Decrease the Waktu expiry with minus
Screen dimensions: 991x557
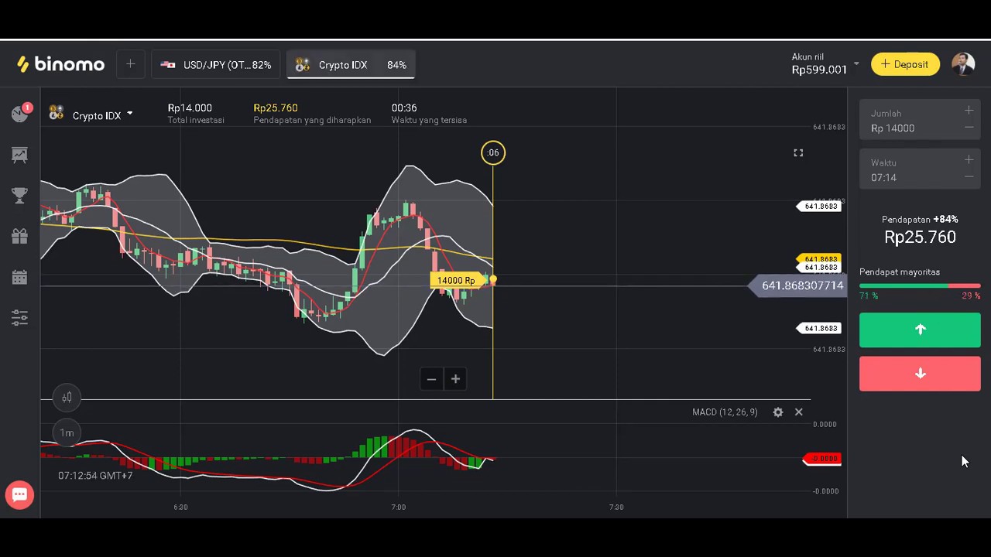pyautogui.click(x=969, y=177)
